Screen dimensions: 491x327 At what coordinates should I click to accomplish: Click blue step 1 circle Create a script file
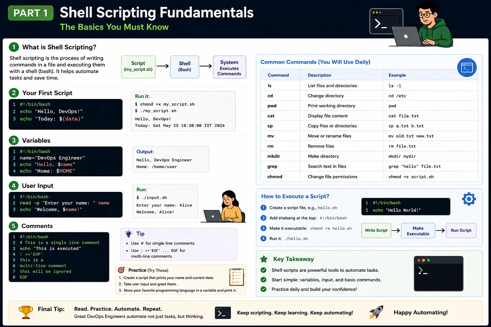coord(264,208)
